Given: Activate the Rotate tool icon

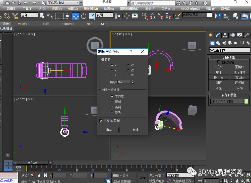Looking at the screenshot, I should pos(84,16).
